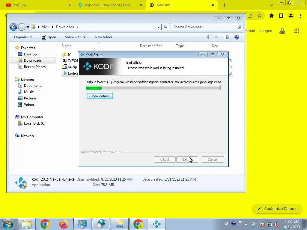
Task: Open Chrome extensions puzzle icon
Action: tap(271, 16)
